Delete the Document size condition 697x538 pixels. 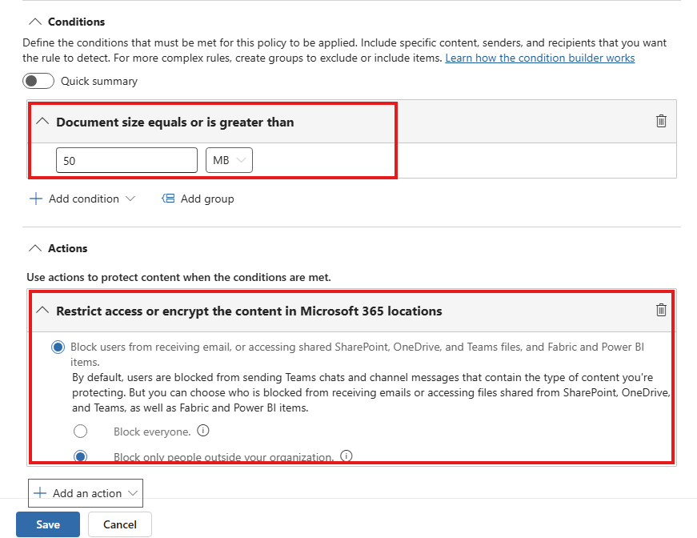pyautogui.click(x=661, y=121)
